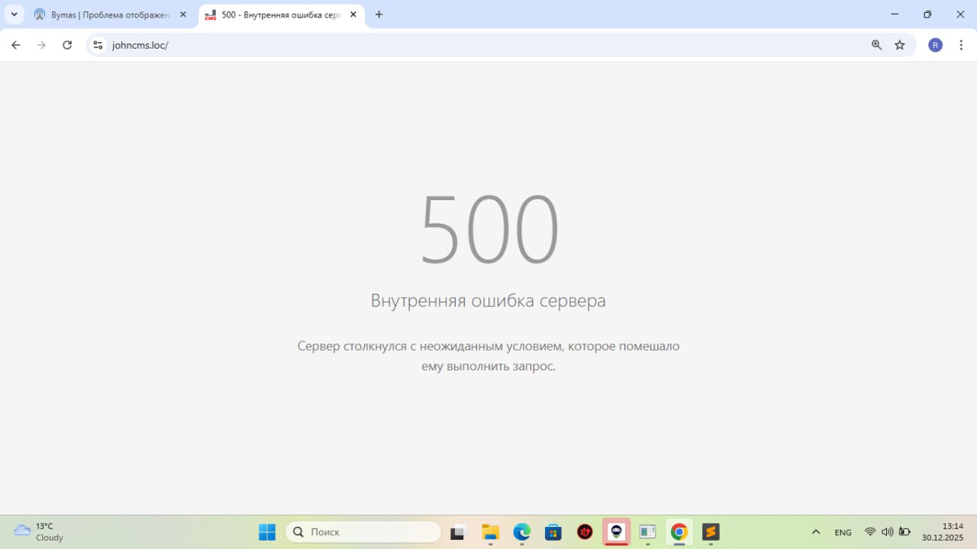Launch File Explorer from taskbar

click(x=490, y=532)
